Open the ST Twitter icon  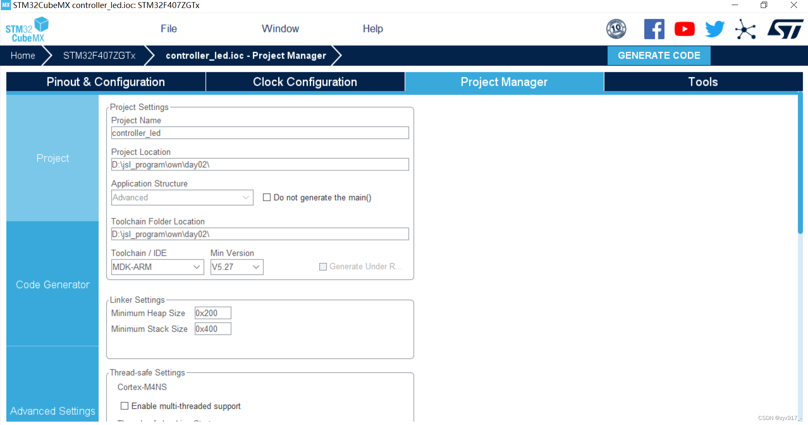715,29
